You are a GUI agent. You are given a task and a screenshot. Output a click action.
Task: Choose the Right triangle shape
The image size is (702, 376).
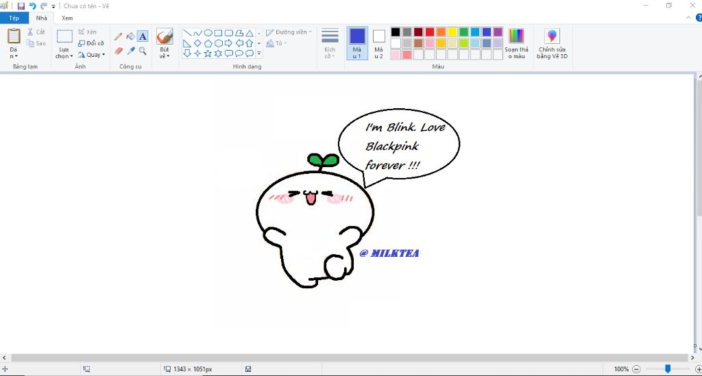187,43
